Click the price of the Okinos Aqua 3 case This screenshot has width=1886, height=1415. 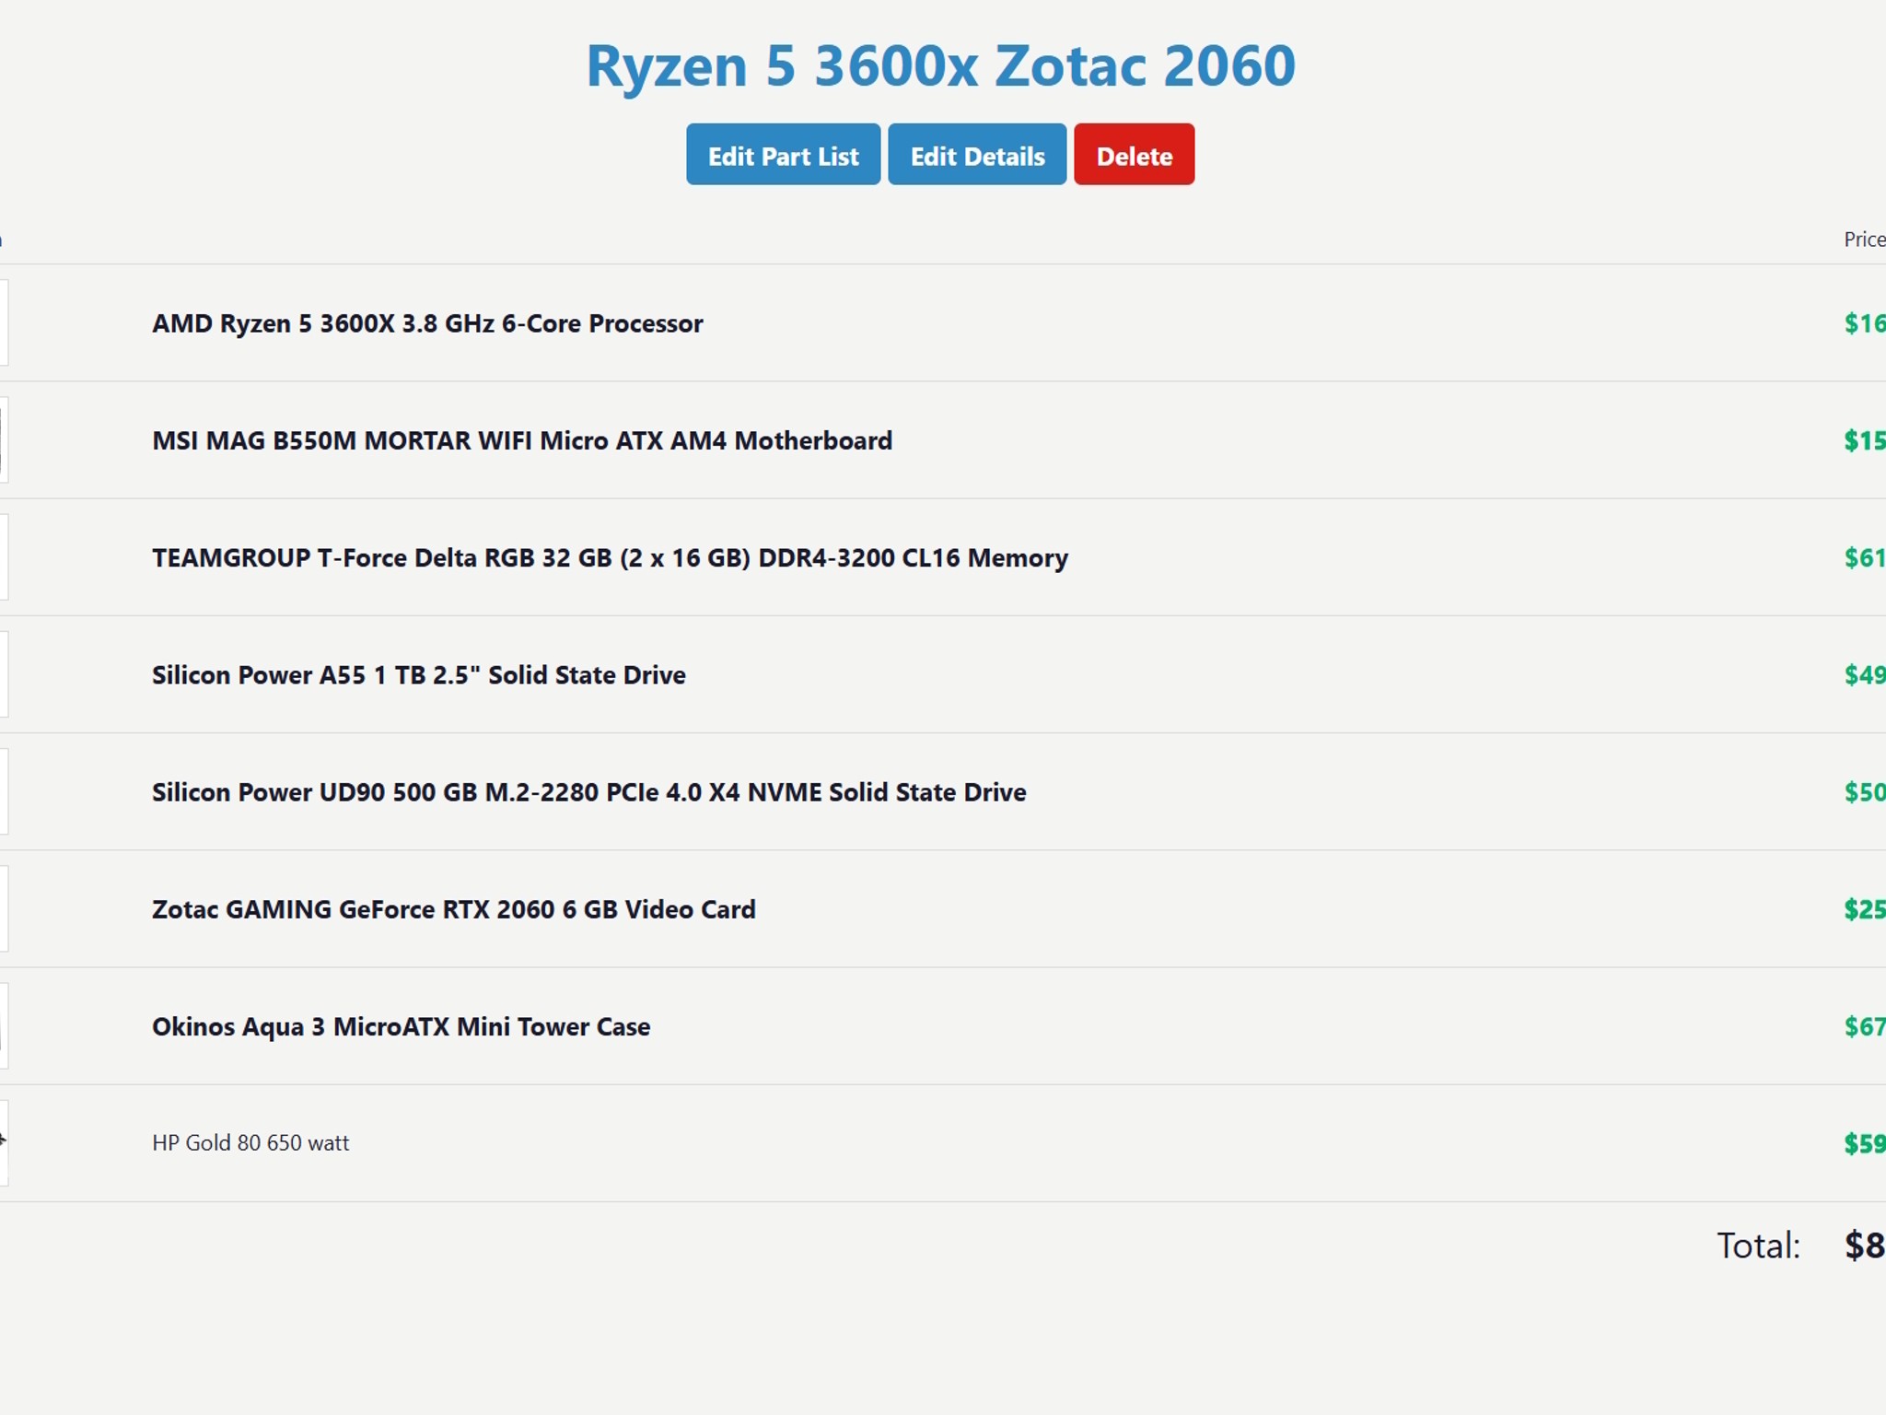click(1865, 1025)
